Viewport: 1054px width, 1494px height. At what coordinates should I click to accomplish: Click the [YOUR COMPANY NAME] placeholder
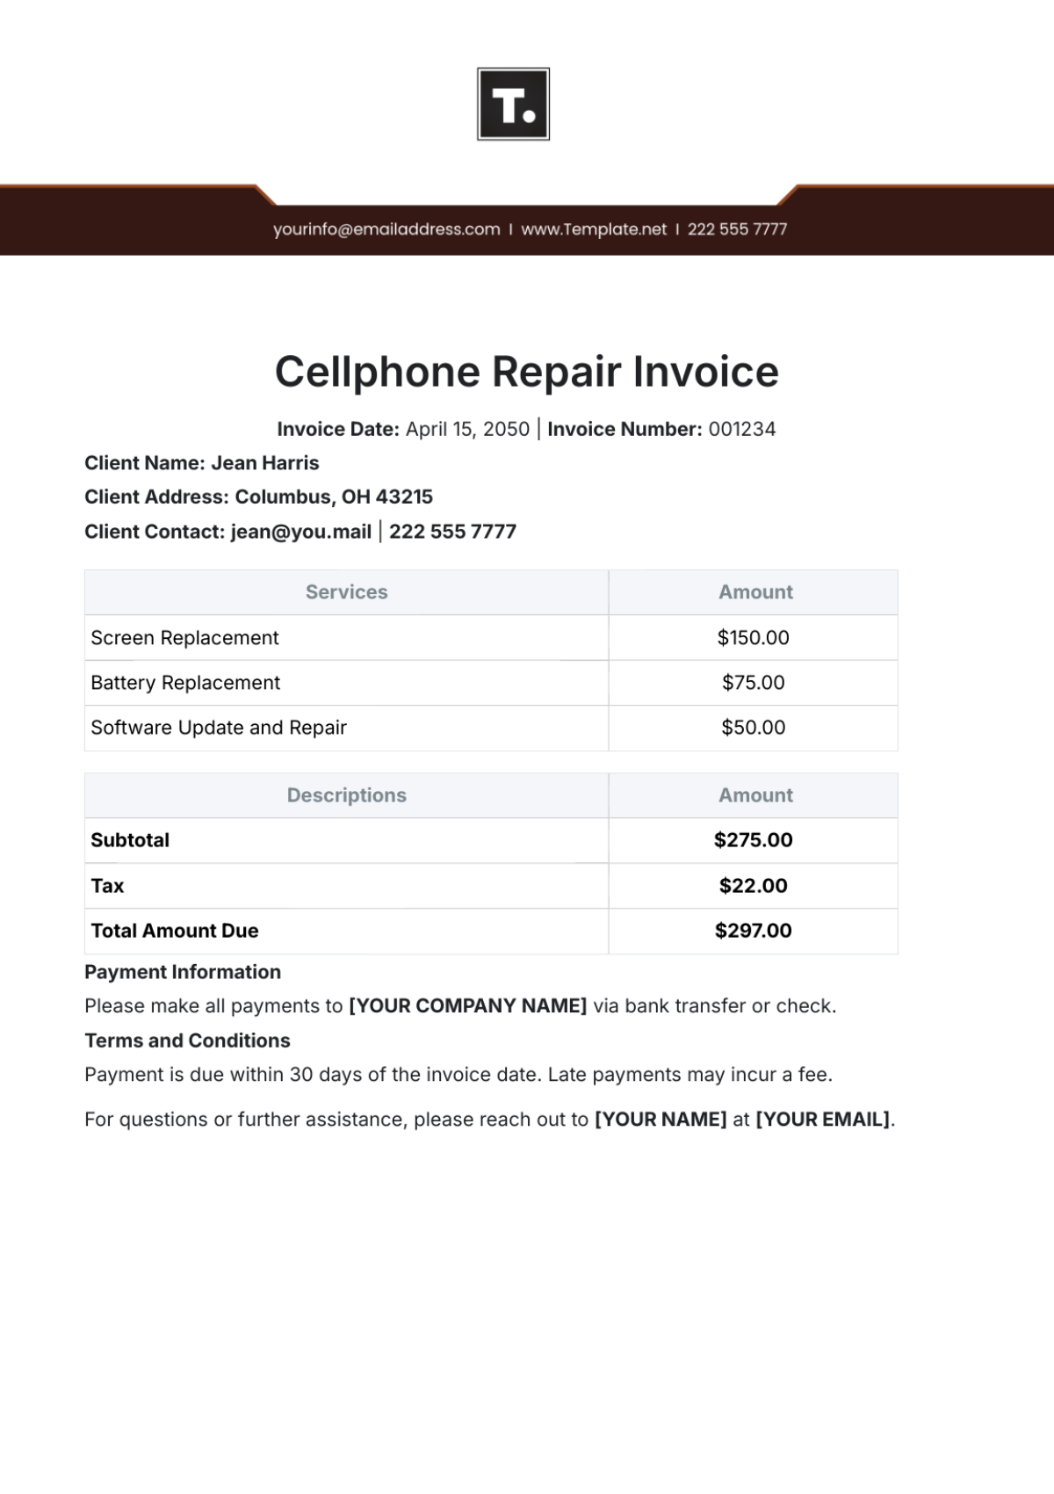[x=467, y=1006]
